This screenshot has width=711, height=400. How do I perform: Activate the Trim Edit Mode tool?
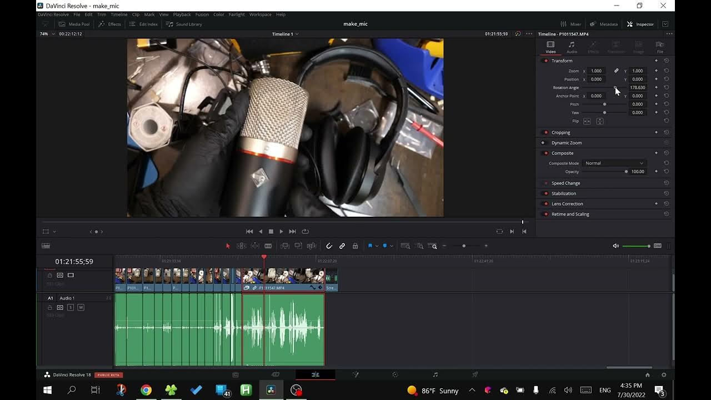click(242, 246)
